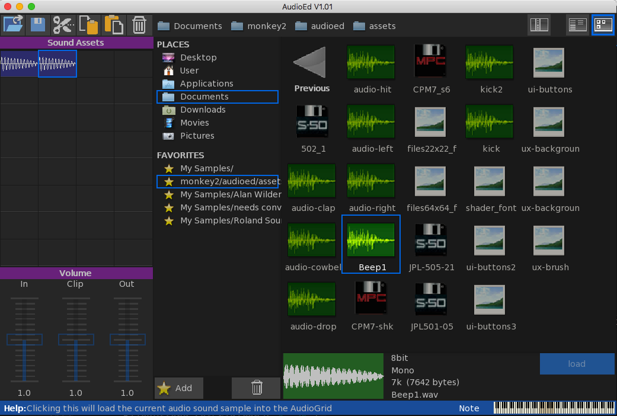This screenshot has width=617, height=416.
Task: Click Add to favorites button
Action: tap(179, 388)
